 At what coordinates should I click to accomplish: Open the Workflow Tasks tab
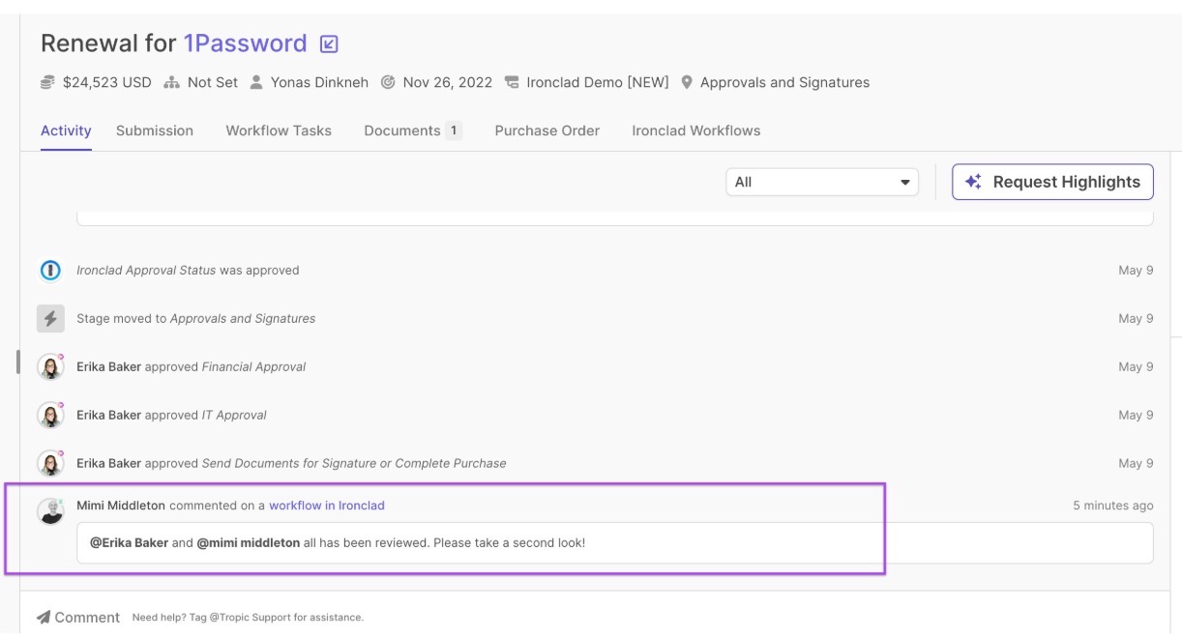coord(279,130)
